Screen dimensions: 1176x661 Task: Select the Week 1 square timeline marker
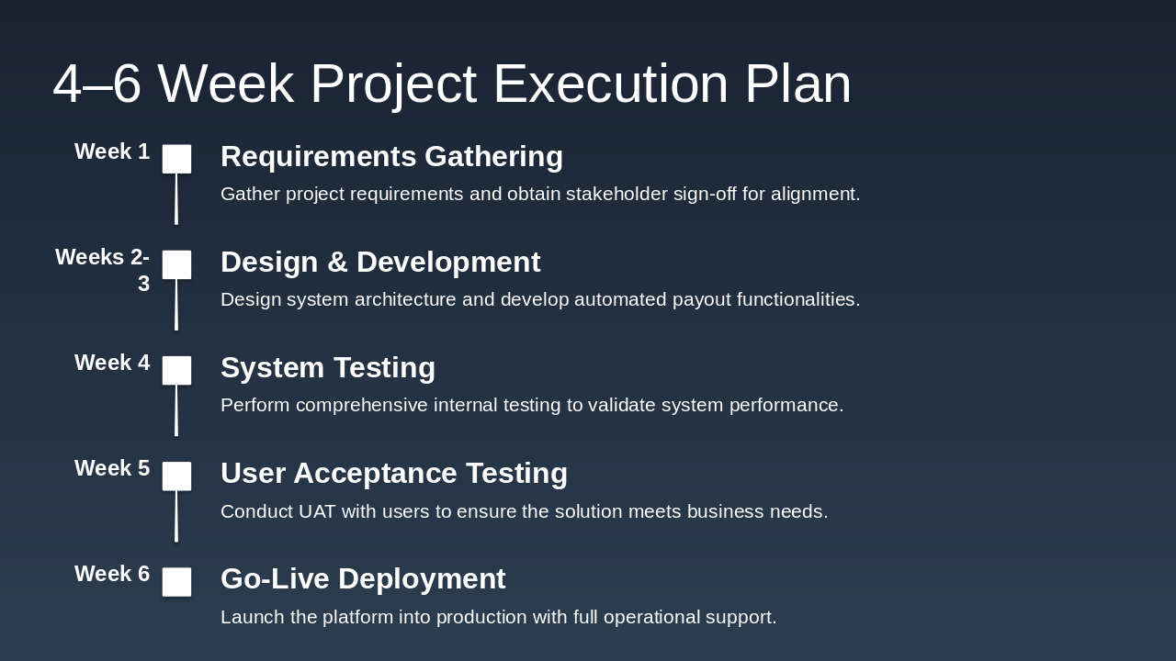[177, 159]
